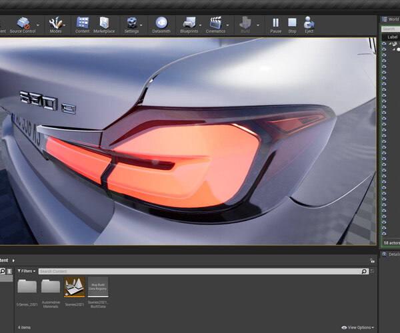
Task: Open the 5-Series_2021 folder
Action: (x=27, y=292)
